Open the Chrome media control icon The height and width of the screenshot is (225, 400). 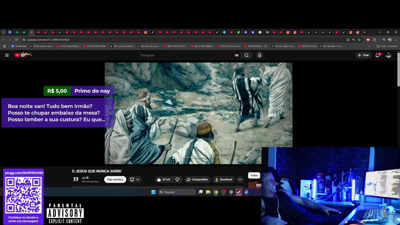click(383, 40)
